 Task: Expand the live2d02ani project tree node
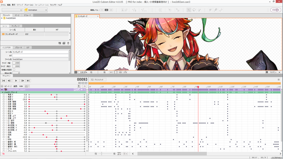tap(2, 18)
